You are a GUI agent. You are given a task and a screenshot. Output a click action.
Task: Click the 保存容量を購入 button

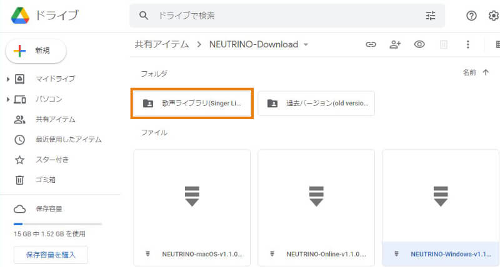[51, 255]
